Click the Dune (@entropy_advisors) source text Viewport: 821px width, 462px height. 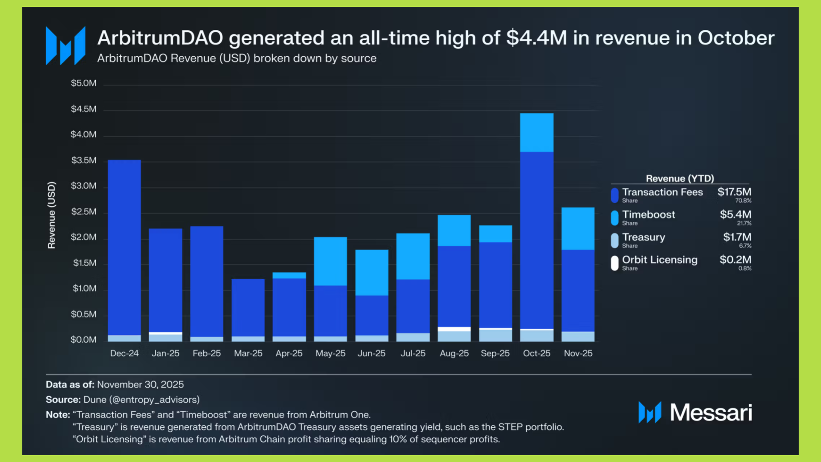coord(142,400)
